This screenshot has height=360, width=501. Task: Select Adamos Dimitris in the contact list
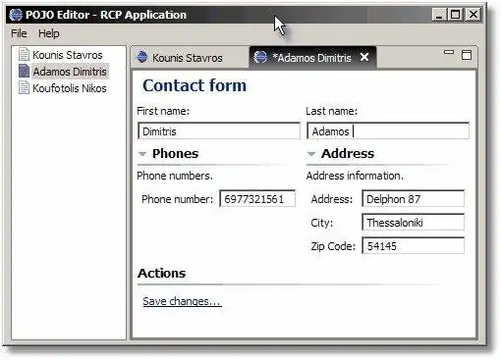70,72
